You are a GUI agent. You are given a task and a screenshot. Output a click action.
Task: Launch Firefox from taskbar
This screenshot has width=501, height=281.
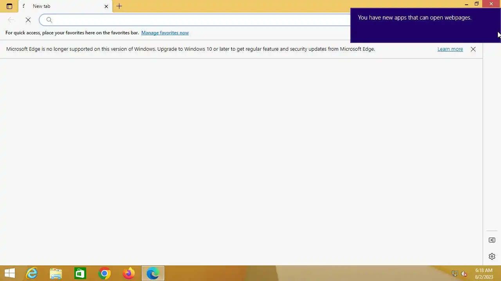click(x=129, y=273)
